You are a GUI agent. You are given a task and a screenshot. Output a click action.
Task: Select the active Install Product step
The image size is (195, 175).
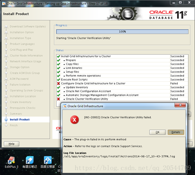[x=20, y=119]
